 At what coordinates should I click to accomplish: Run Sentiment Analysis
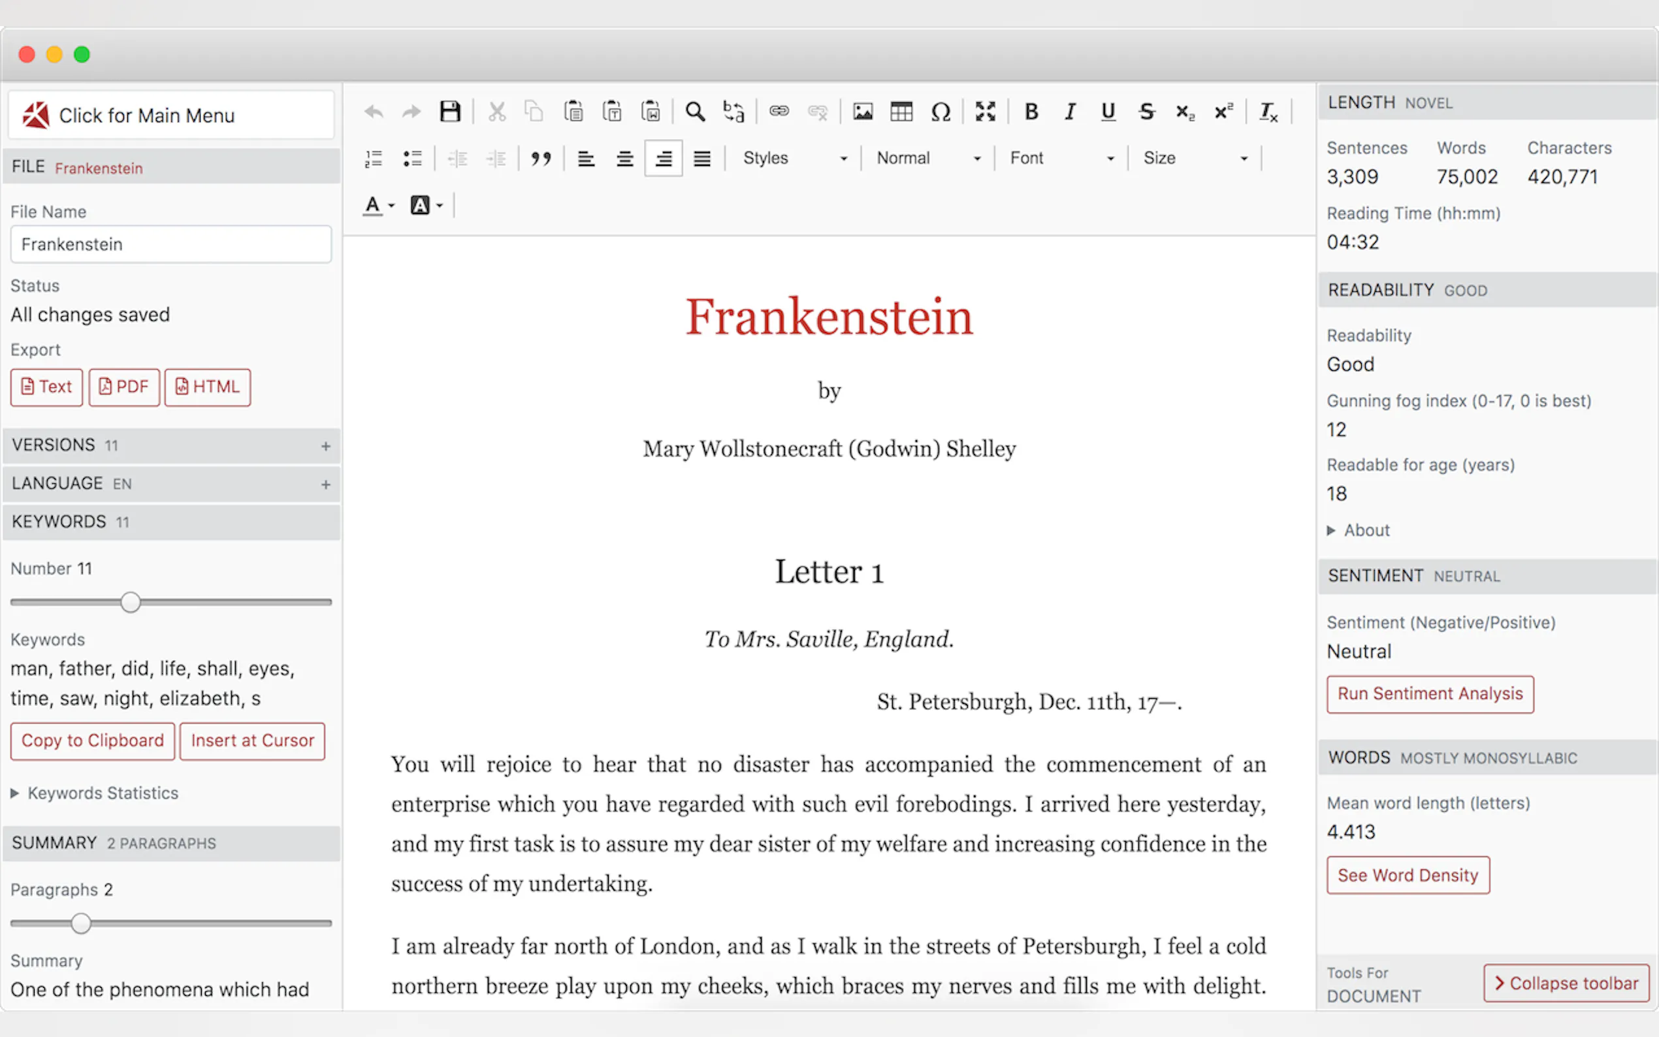[1429, 694]
